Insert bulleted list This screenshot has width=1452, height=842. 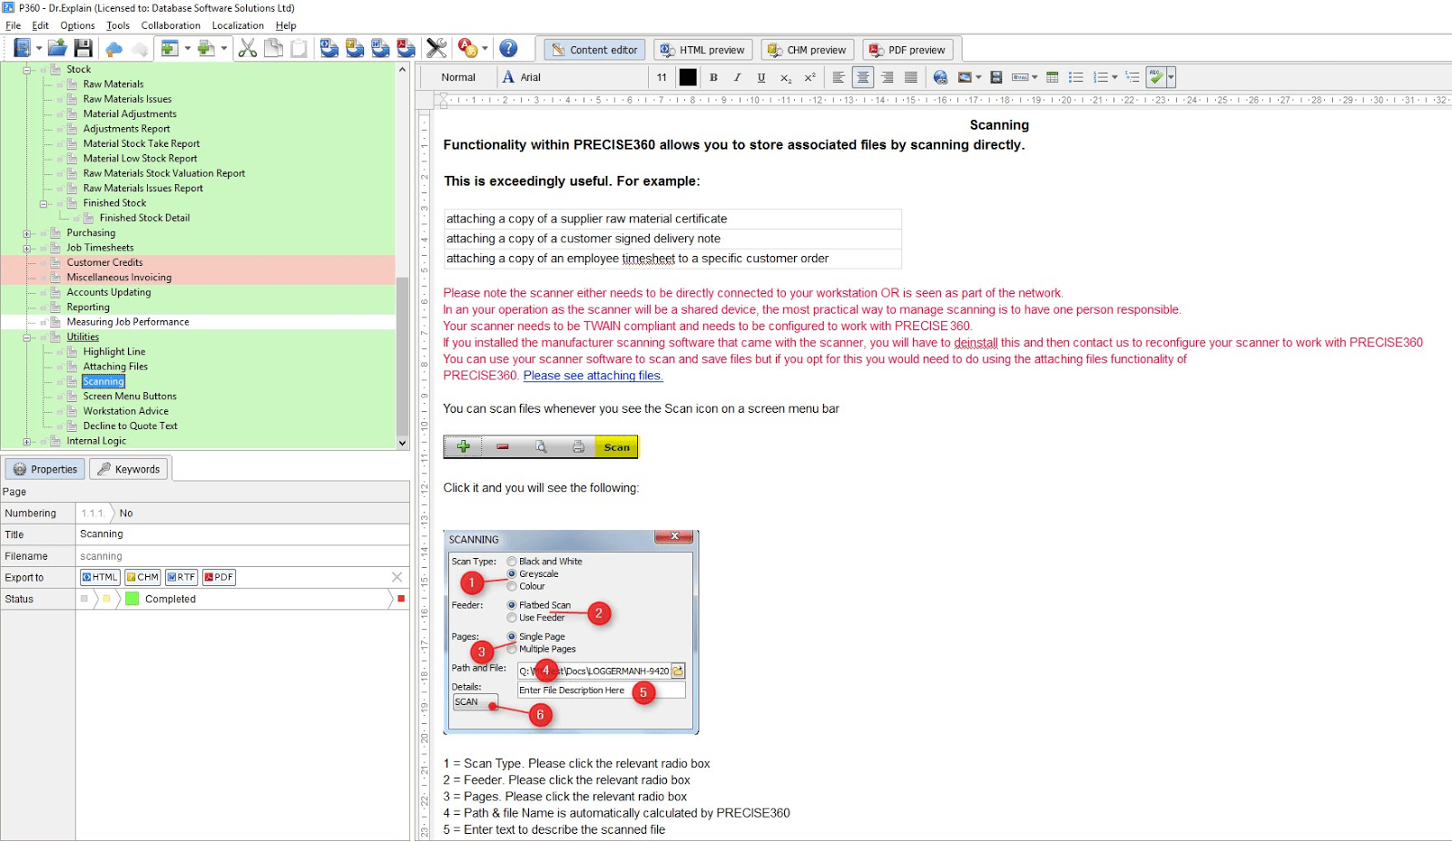[1076, 78]
